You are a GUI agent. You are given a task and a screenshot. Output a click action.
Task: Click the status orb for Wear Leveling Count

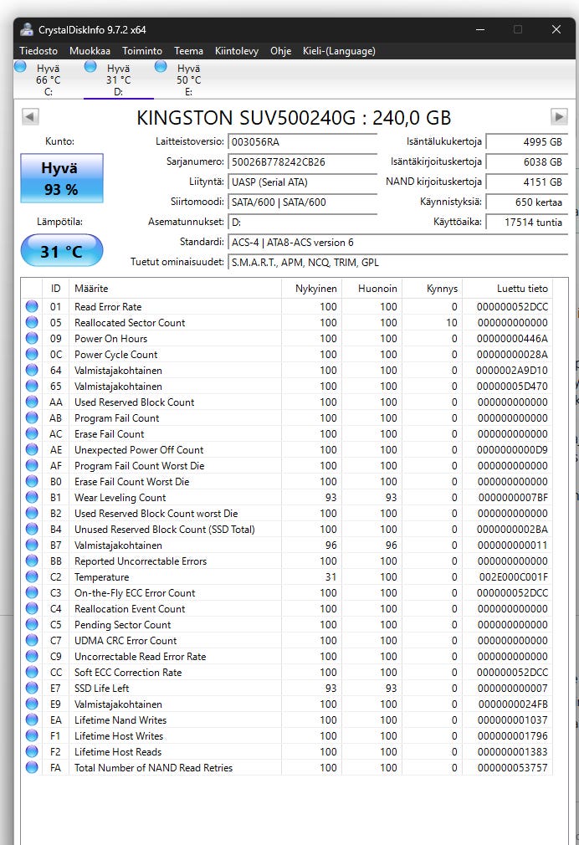tap(32, 497)
